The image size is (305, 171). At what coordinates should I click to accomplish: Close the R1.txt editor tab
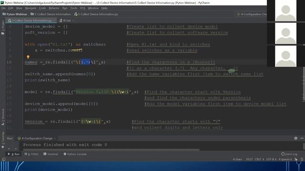coord(73,20)
